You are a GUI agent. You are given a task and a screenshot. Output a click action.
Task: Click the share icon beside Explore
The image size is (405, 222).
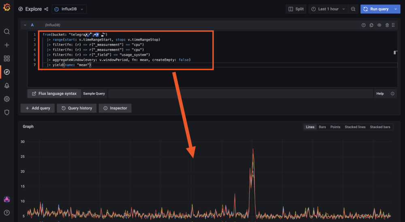click(x=46, y=9)
